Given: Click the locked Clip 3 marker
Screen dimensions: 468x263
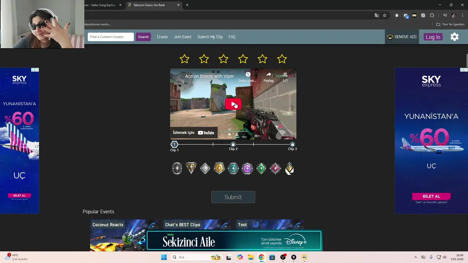Looking at the screenshot, I should (x=292, y=145).
